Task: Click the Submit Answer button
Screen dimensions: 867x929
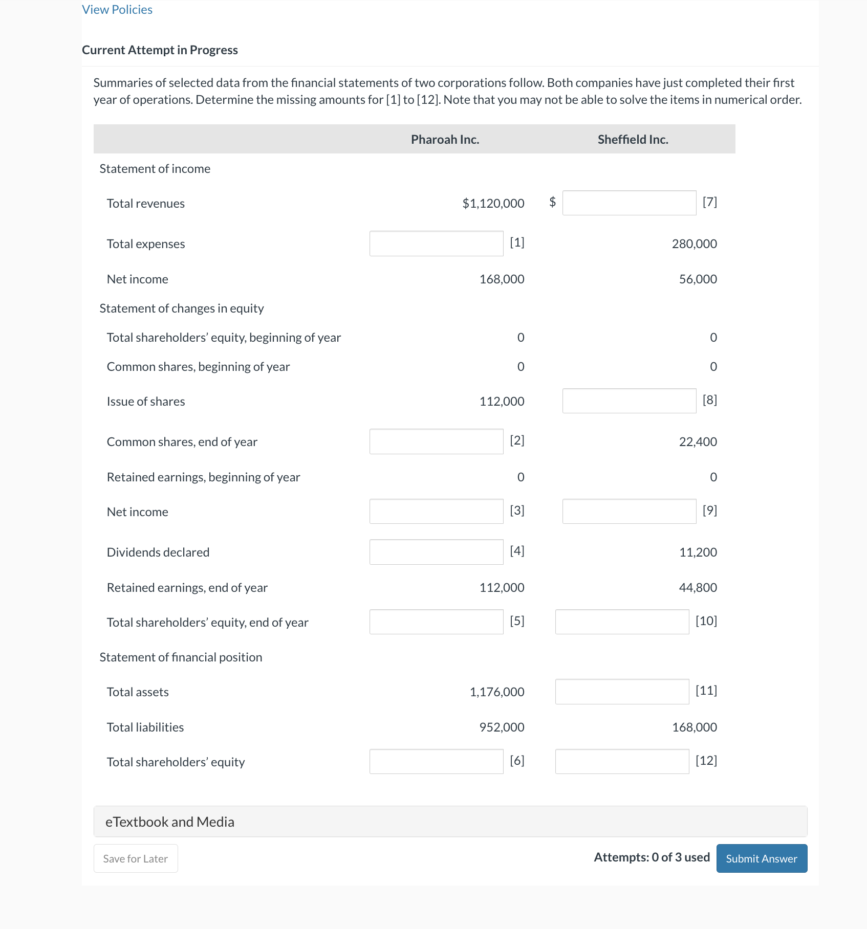Action: [761, 858]
